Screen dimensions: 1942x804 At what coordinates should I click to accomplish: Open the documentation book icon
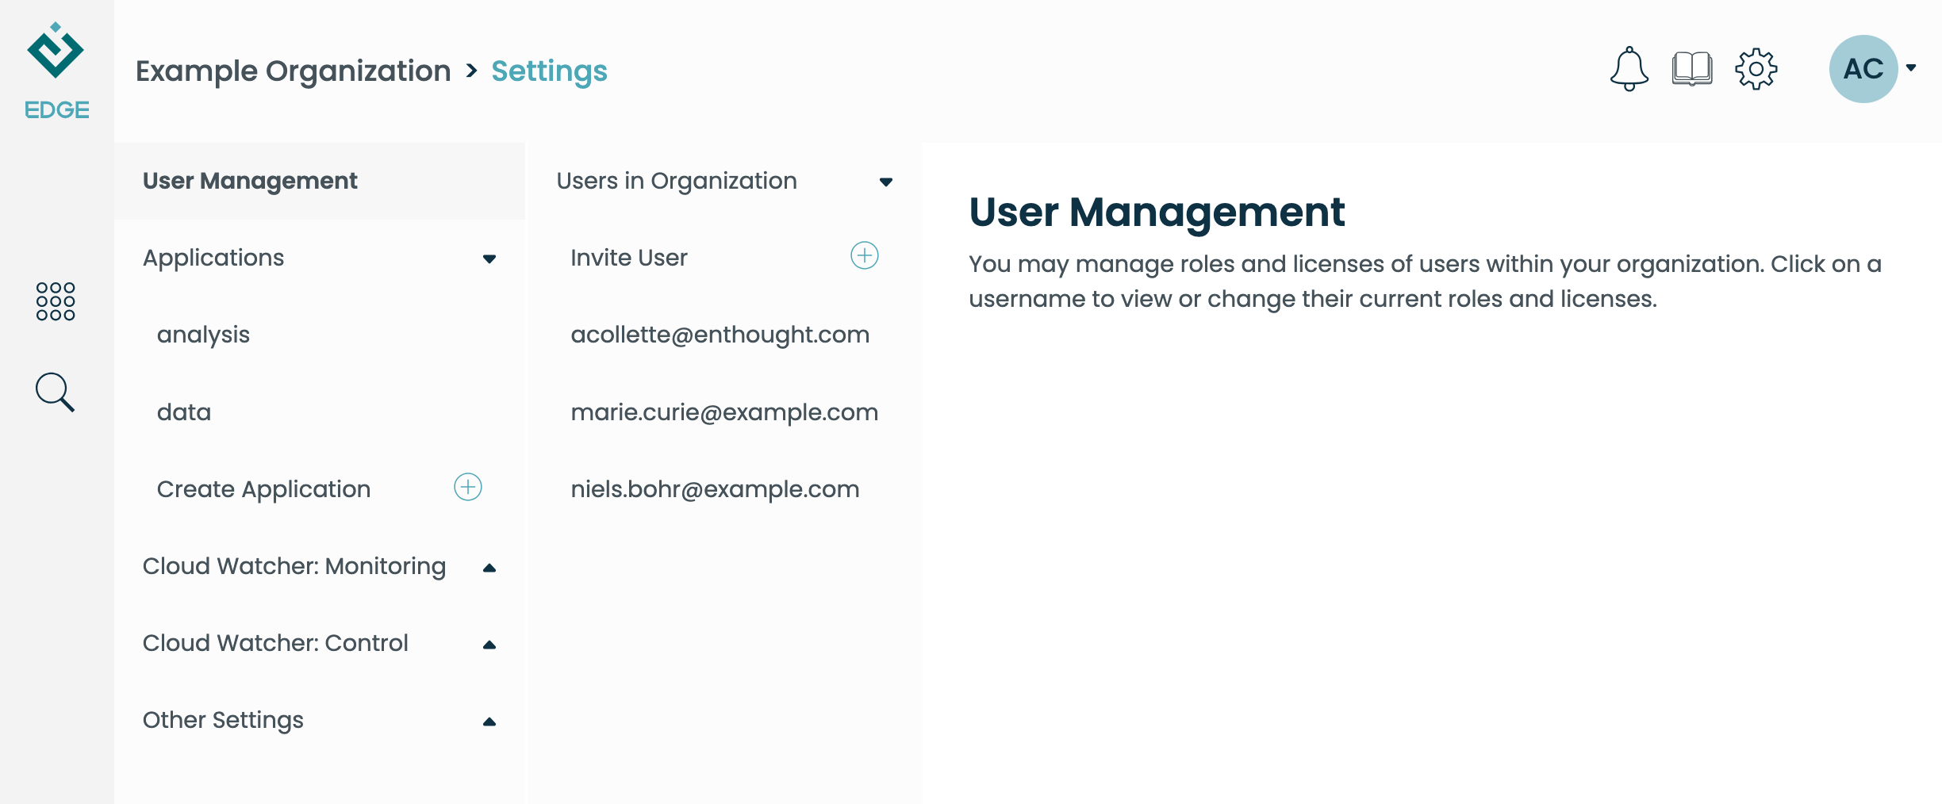pos(1692,69)
